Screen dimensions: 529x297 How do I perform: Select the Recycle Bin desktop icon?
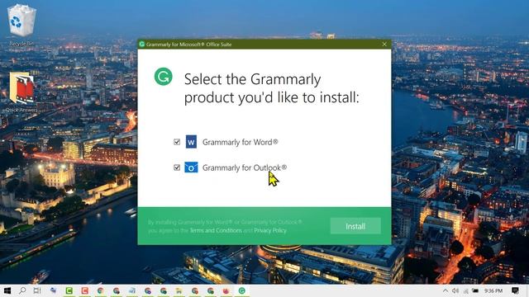coord(21,25)
